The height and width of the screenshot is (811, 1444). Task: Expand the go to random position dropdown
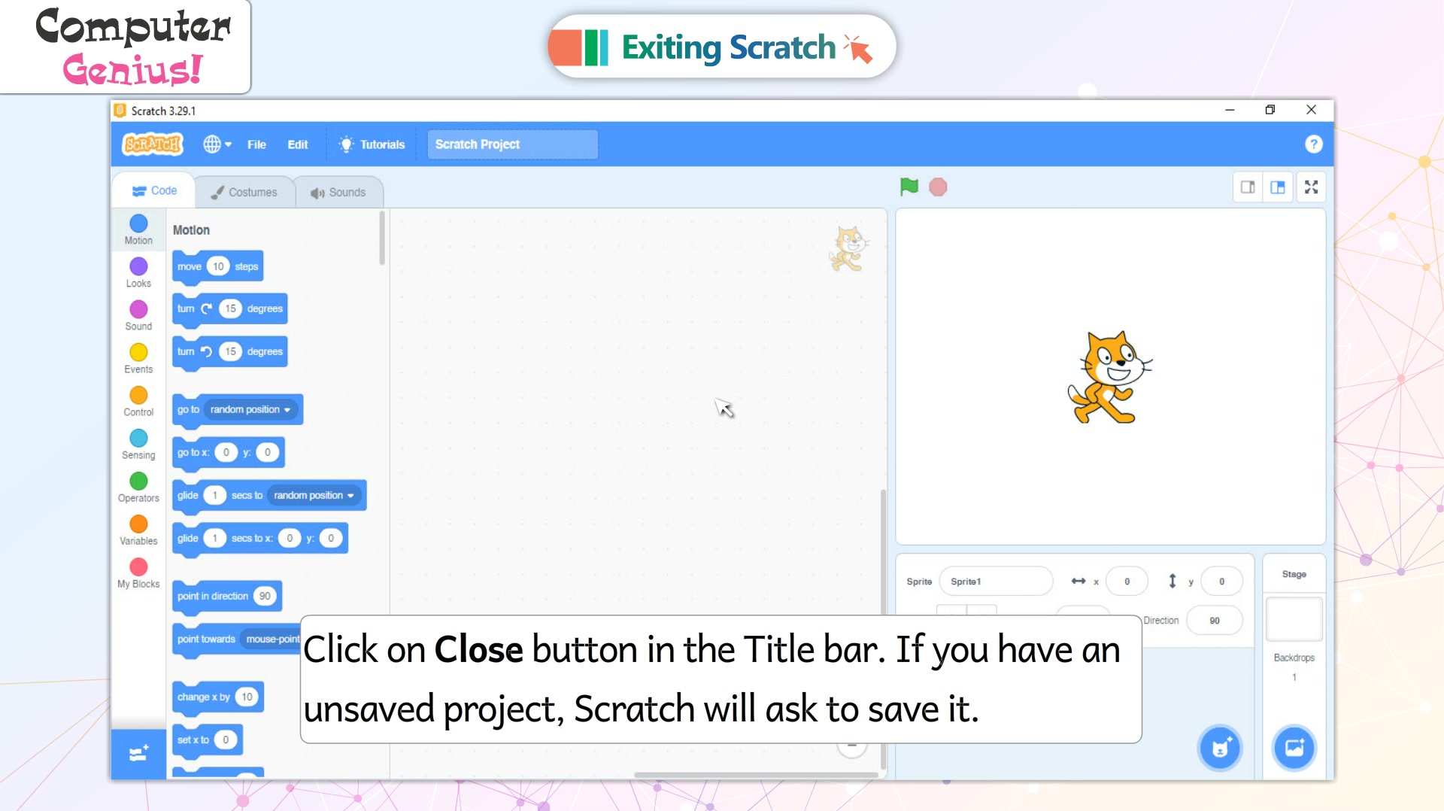click(287, 409)
